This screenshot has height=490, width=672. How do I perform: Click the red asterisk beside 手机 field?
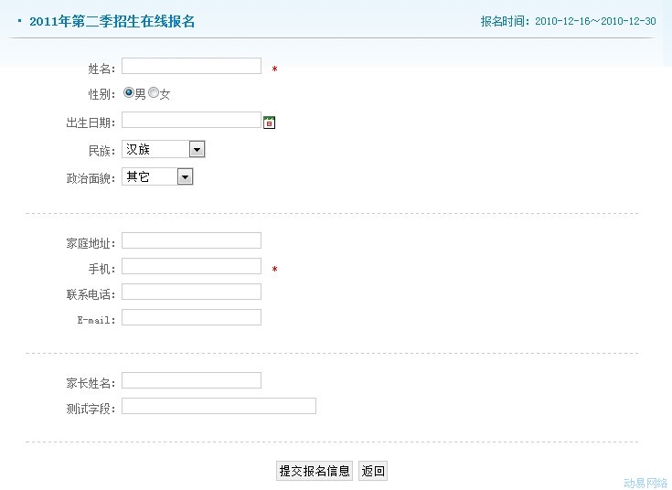tap(274, 270)
